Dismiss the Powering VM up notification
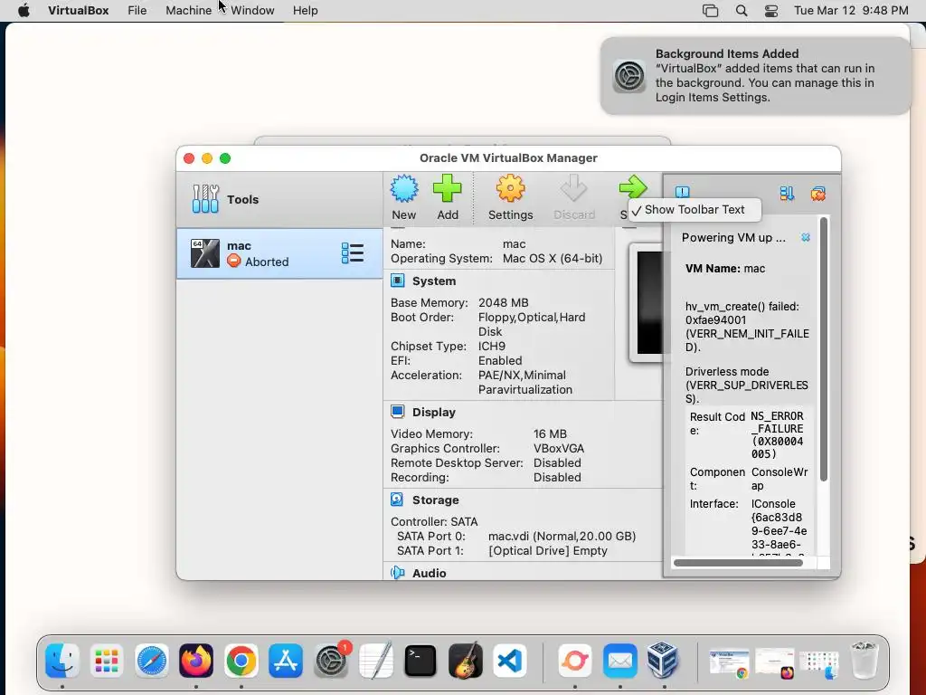 [806, 237]
